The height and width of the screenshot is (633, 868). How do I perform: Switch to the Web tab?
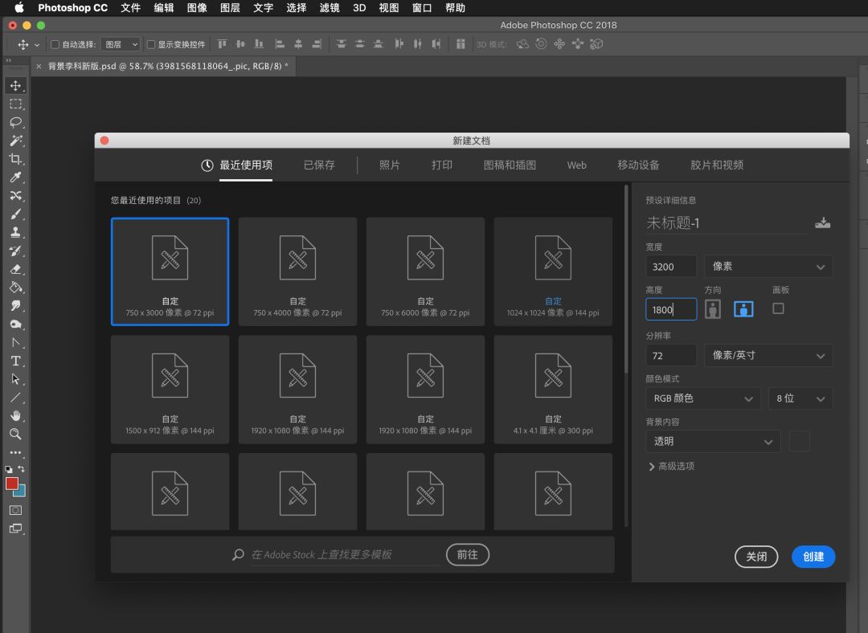576,165
